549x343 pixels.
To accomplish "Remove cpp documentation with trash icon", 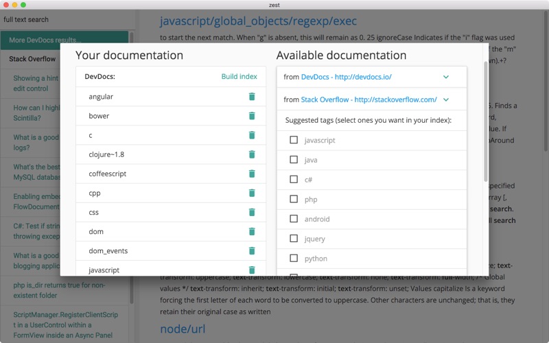I will click(252, 193).
